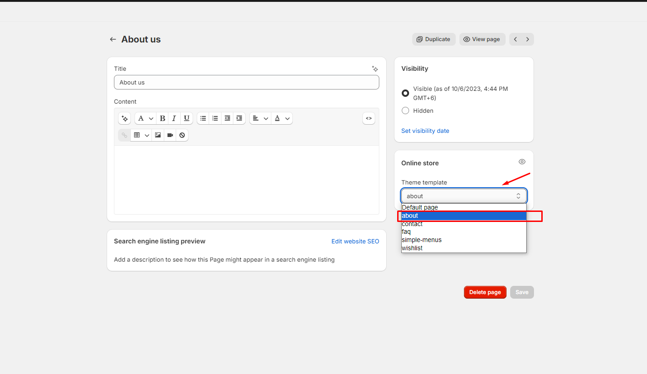Screen dimensions: 647x374
Task: Click the Edit website SEO link
Action: [355, 241]
